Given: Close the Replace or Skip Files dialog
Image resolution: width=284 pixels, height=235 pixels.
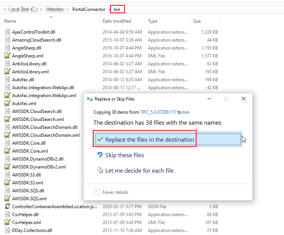Looking at the screenshot, I should (244, 99).
